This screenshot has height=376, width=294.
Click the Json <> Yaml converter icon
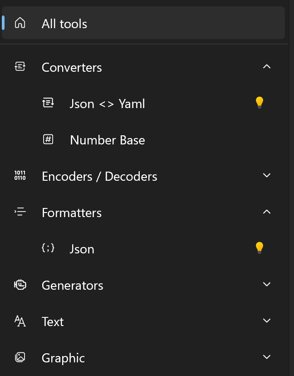point(48,103)
